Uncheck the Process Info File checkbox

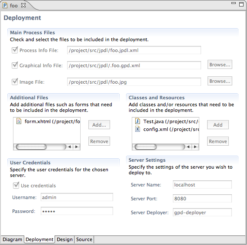15,50
